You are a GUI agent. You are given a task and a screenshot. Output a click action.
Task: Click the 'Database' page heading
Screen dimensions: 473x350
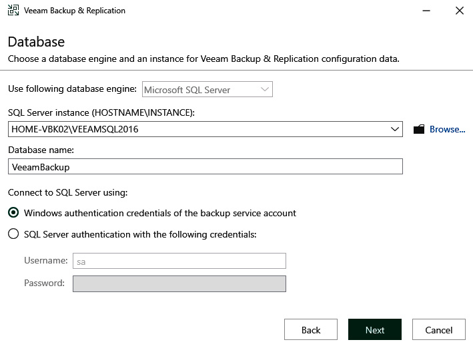[x=36, y=42]
